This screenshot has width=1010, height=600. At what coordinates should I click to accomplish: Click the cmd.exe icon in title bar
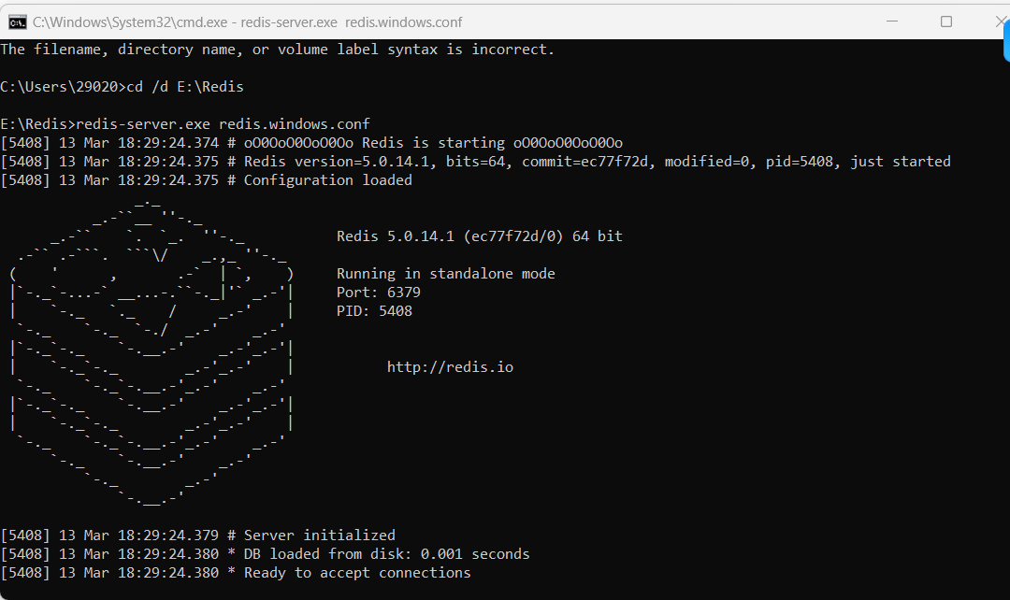coord(18,22)
